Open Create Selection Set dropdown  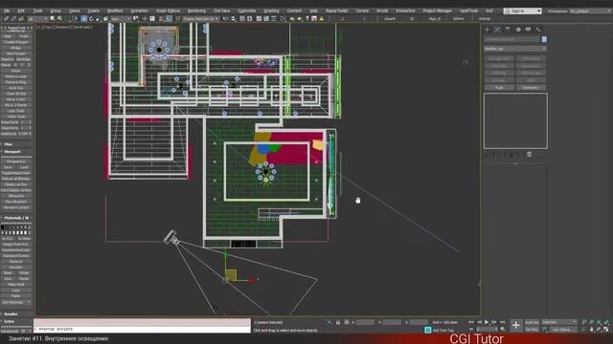pos(201,19)
